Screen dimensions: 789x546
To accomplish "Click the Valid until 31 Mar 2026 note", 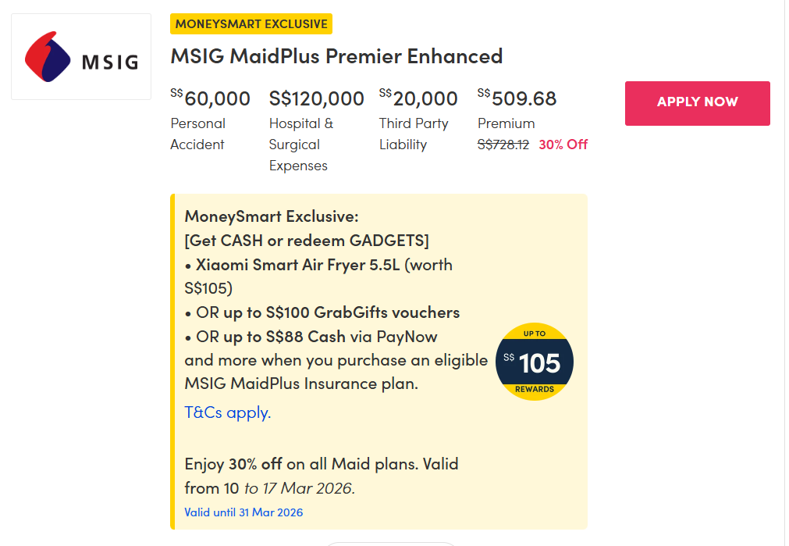I will coord(243,512).
